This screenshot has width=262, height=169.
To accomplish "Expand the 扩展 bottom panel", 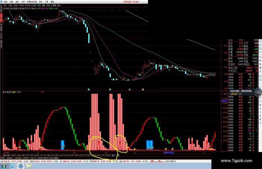I will [3, 158].
